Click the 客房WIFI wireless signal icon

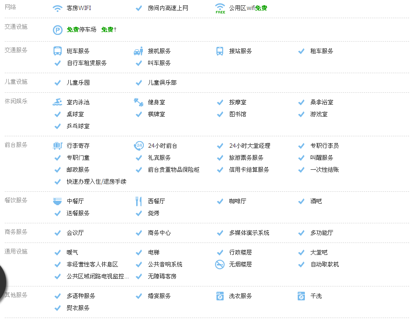pyautogui.click(x=58, y=7)
